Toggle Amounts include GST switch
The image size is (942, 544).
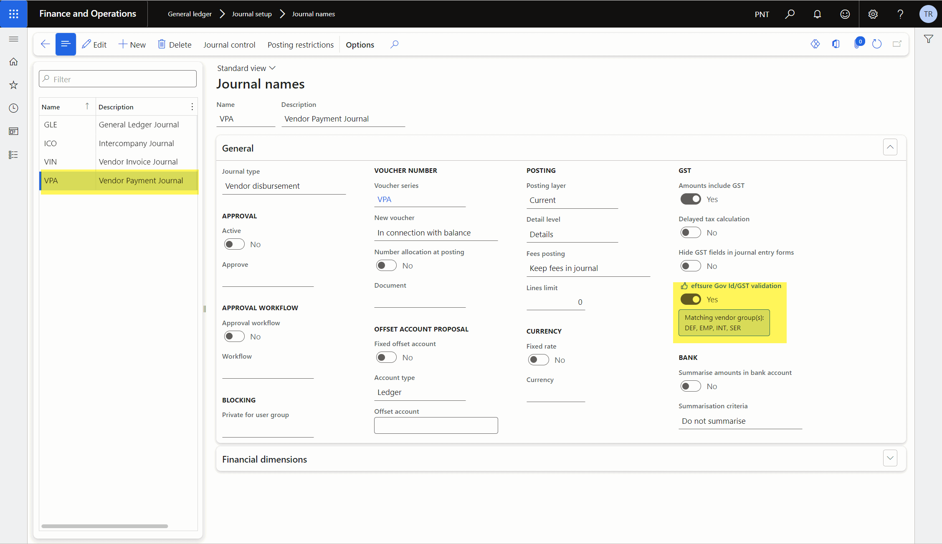691,199
